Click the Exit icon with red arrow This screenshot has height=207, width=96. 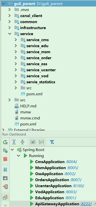coord(5,187)
